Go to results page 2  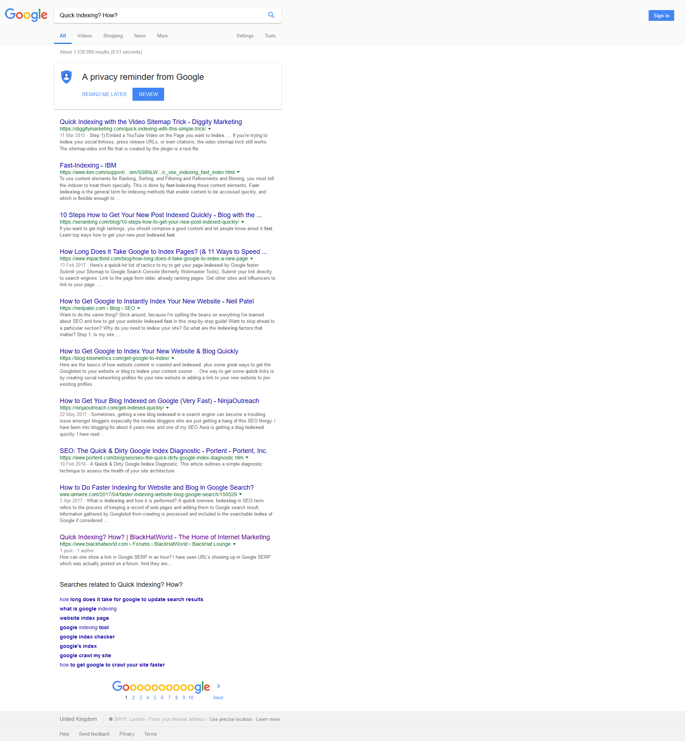pos(134,697)
